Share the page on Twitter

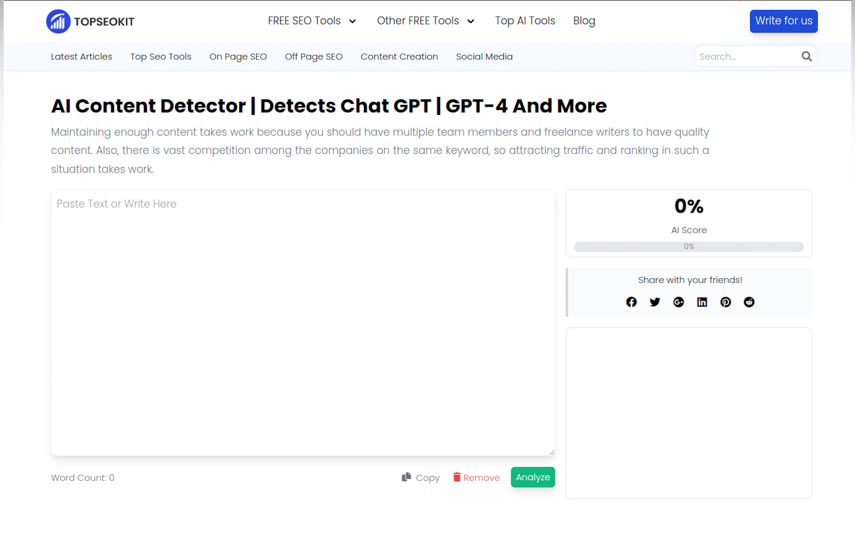click(x=655, y=302)
